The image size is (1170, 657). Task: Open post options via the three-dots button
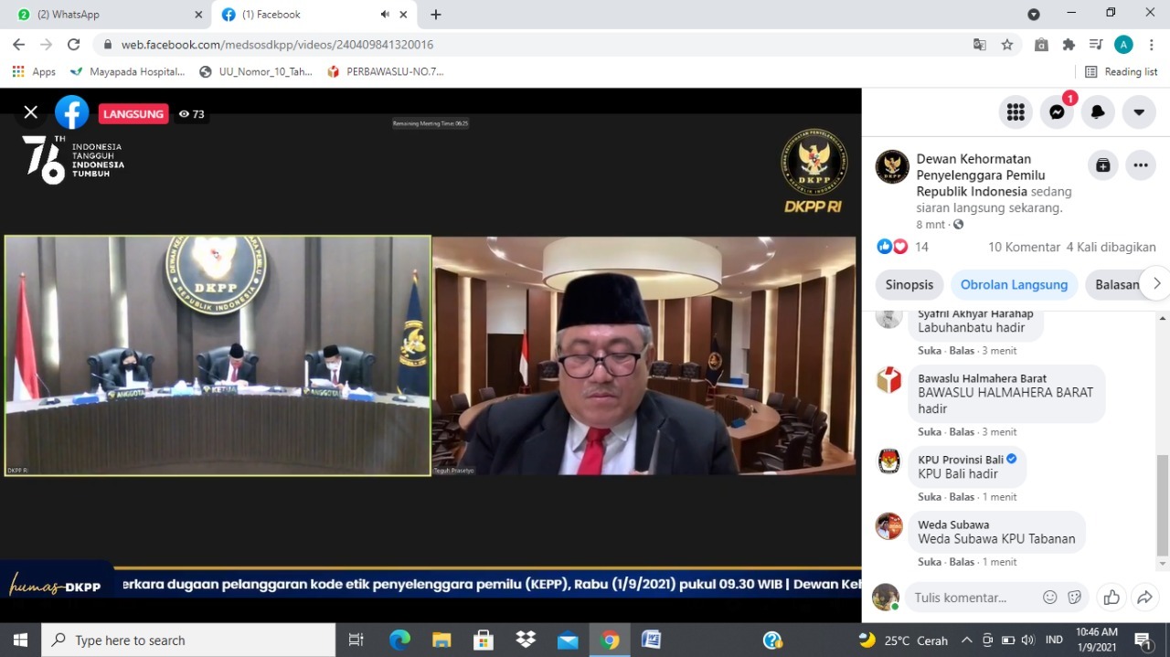coord(1140,165)
